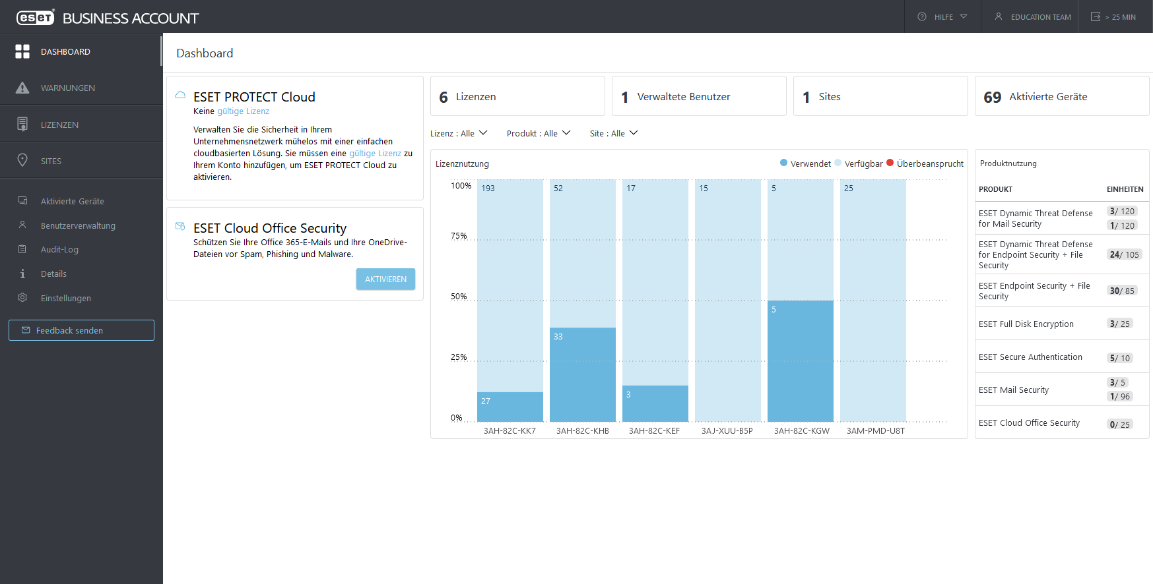Toggle the Verwendet legend entry
This screenshot has width=1153, height=584.
805,163
